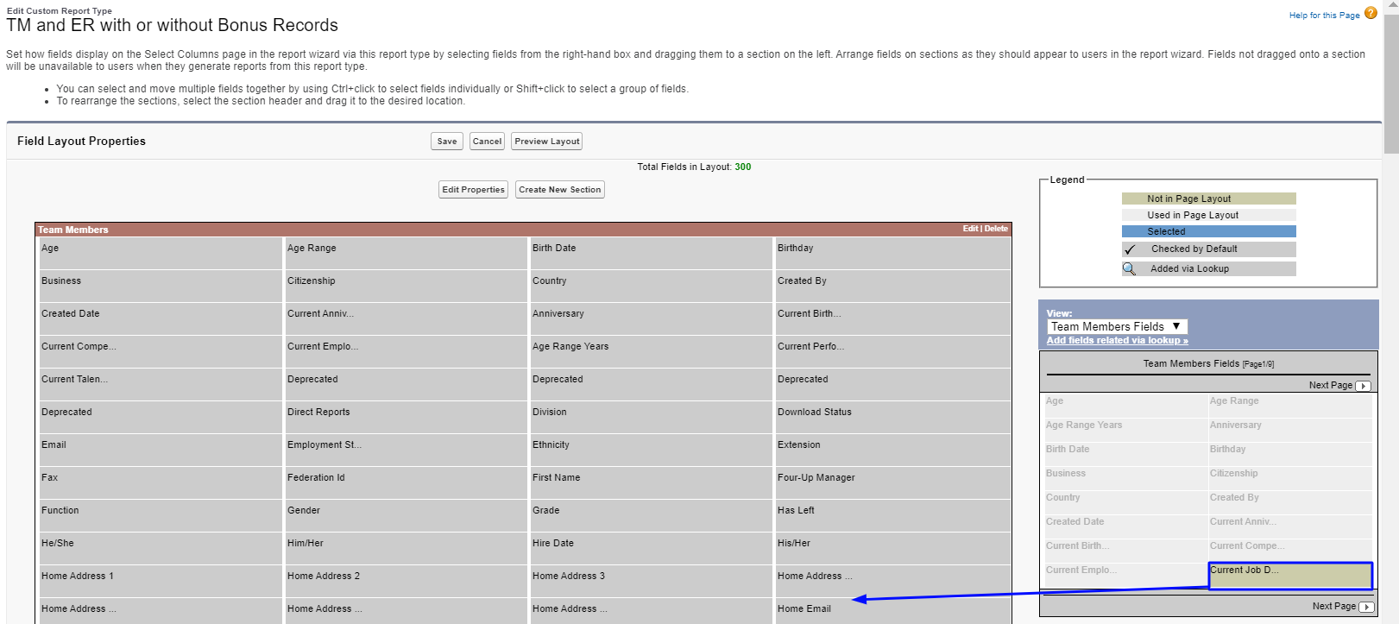Select the Birth Date field in layout

click(x=554, y=249)
